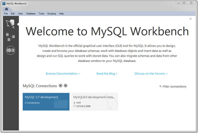Open the View menu
The width and height of the screenshot is (198, 133).
[x=20, y=14]
